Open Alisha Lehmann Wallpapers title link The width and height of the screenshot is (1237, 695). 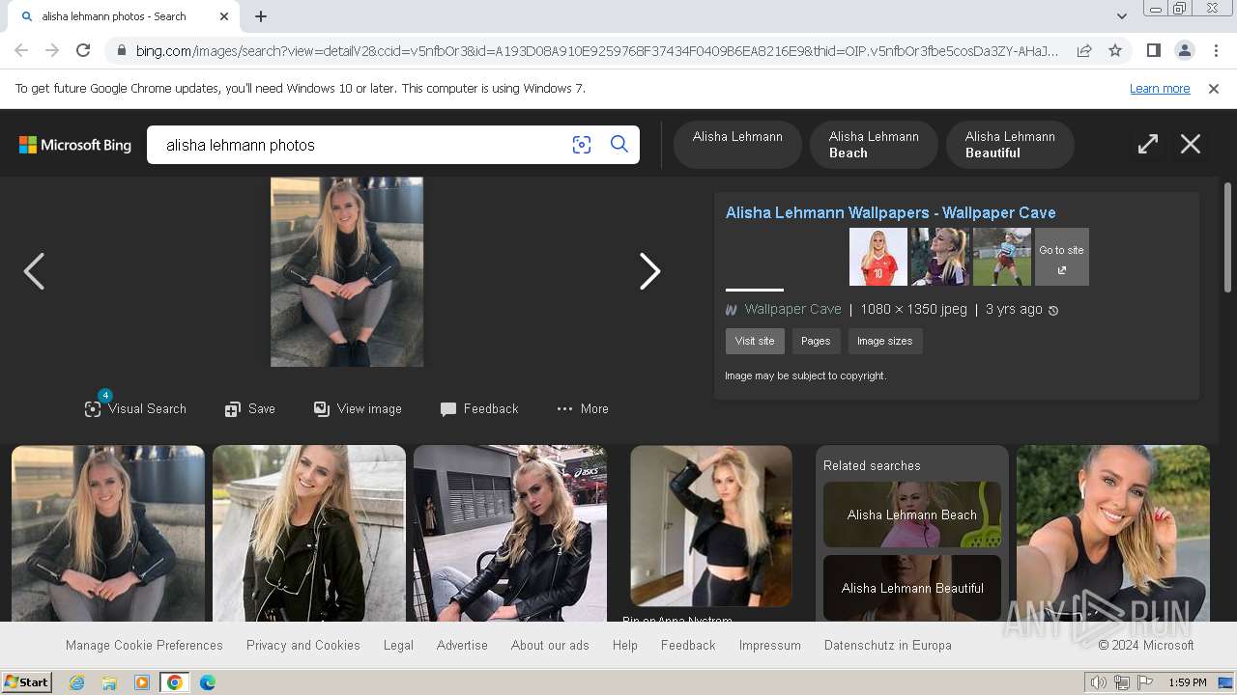pos(890,212)
